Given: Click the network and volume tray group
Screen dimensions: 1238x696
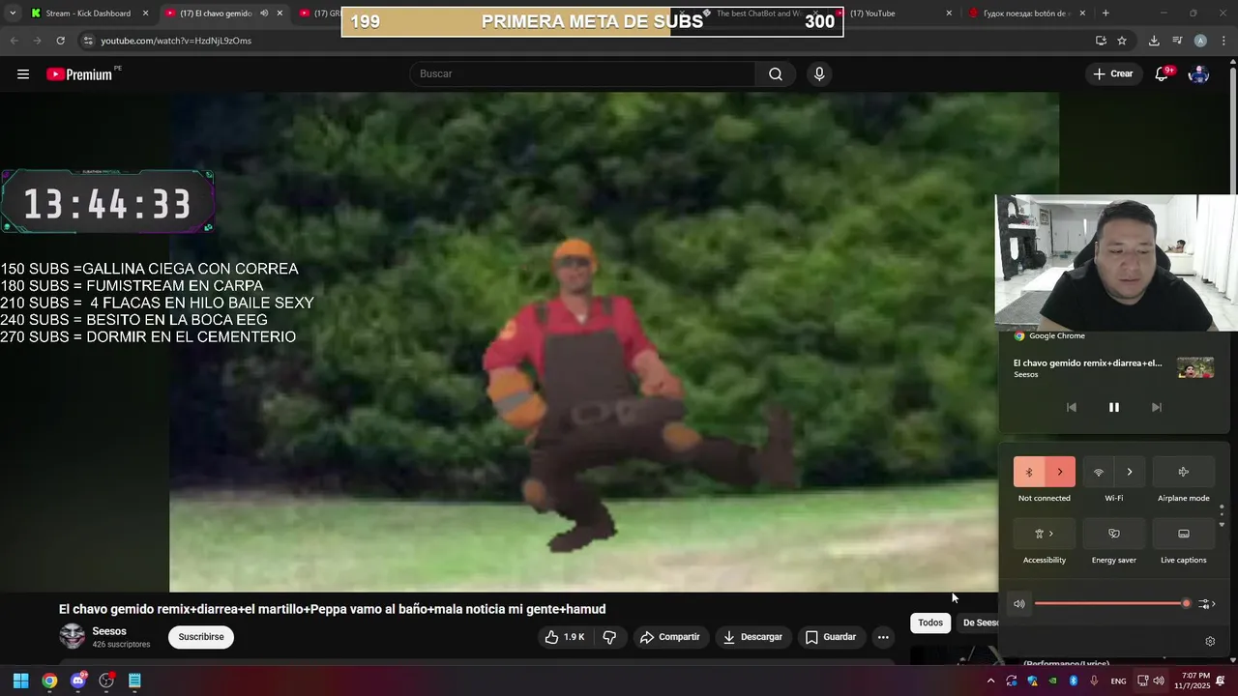Looking at the screenshot, I should [1150, 681].
